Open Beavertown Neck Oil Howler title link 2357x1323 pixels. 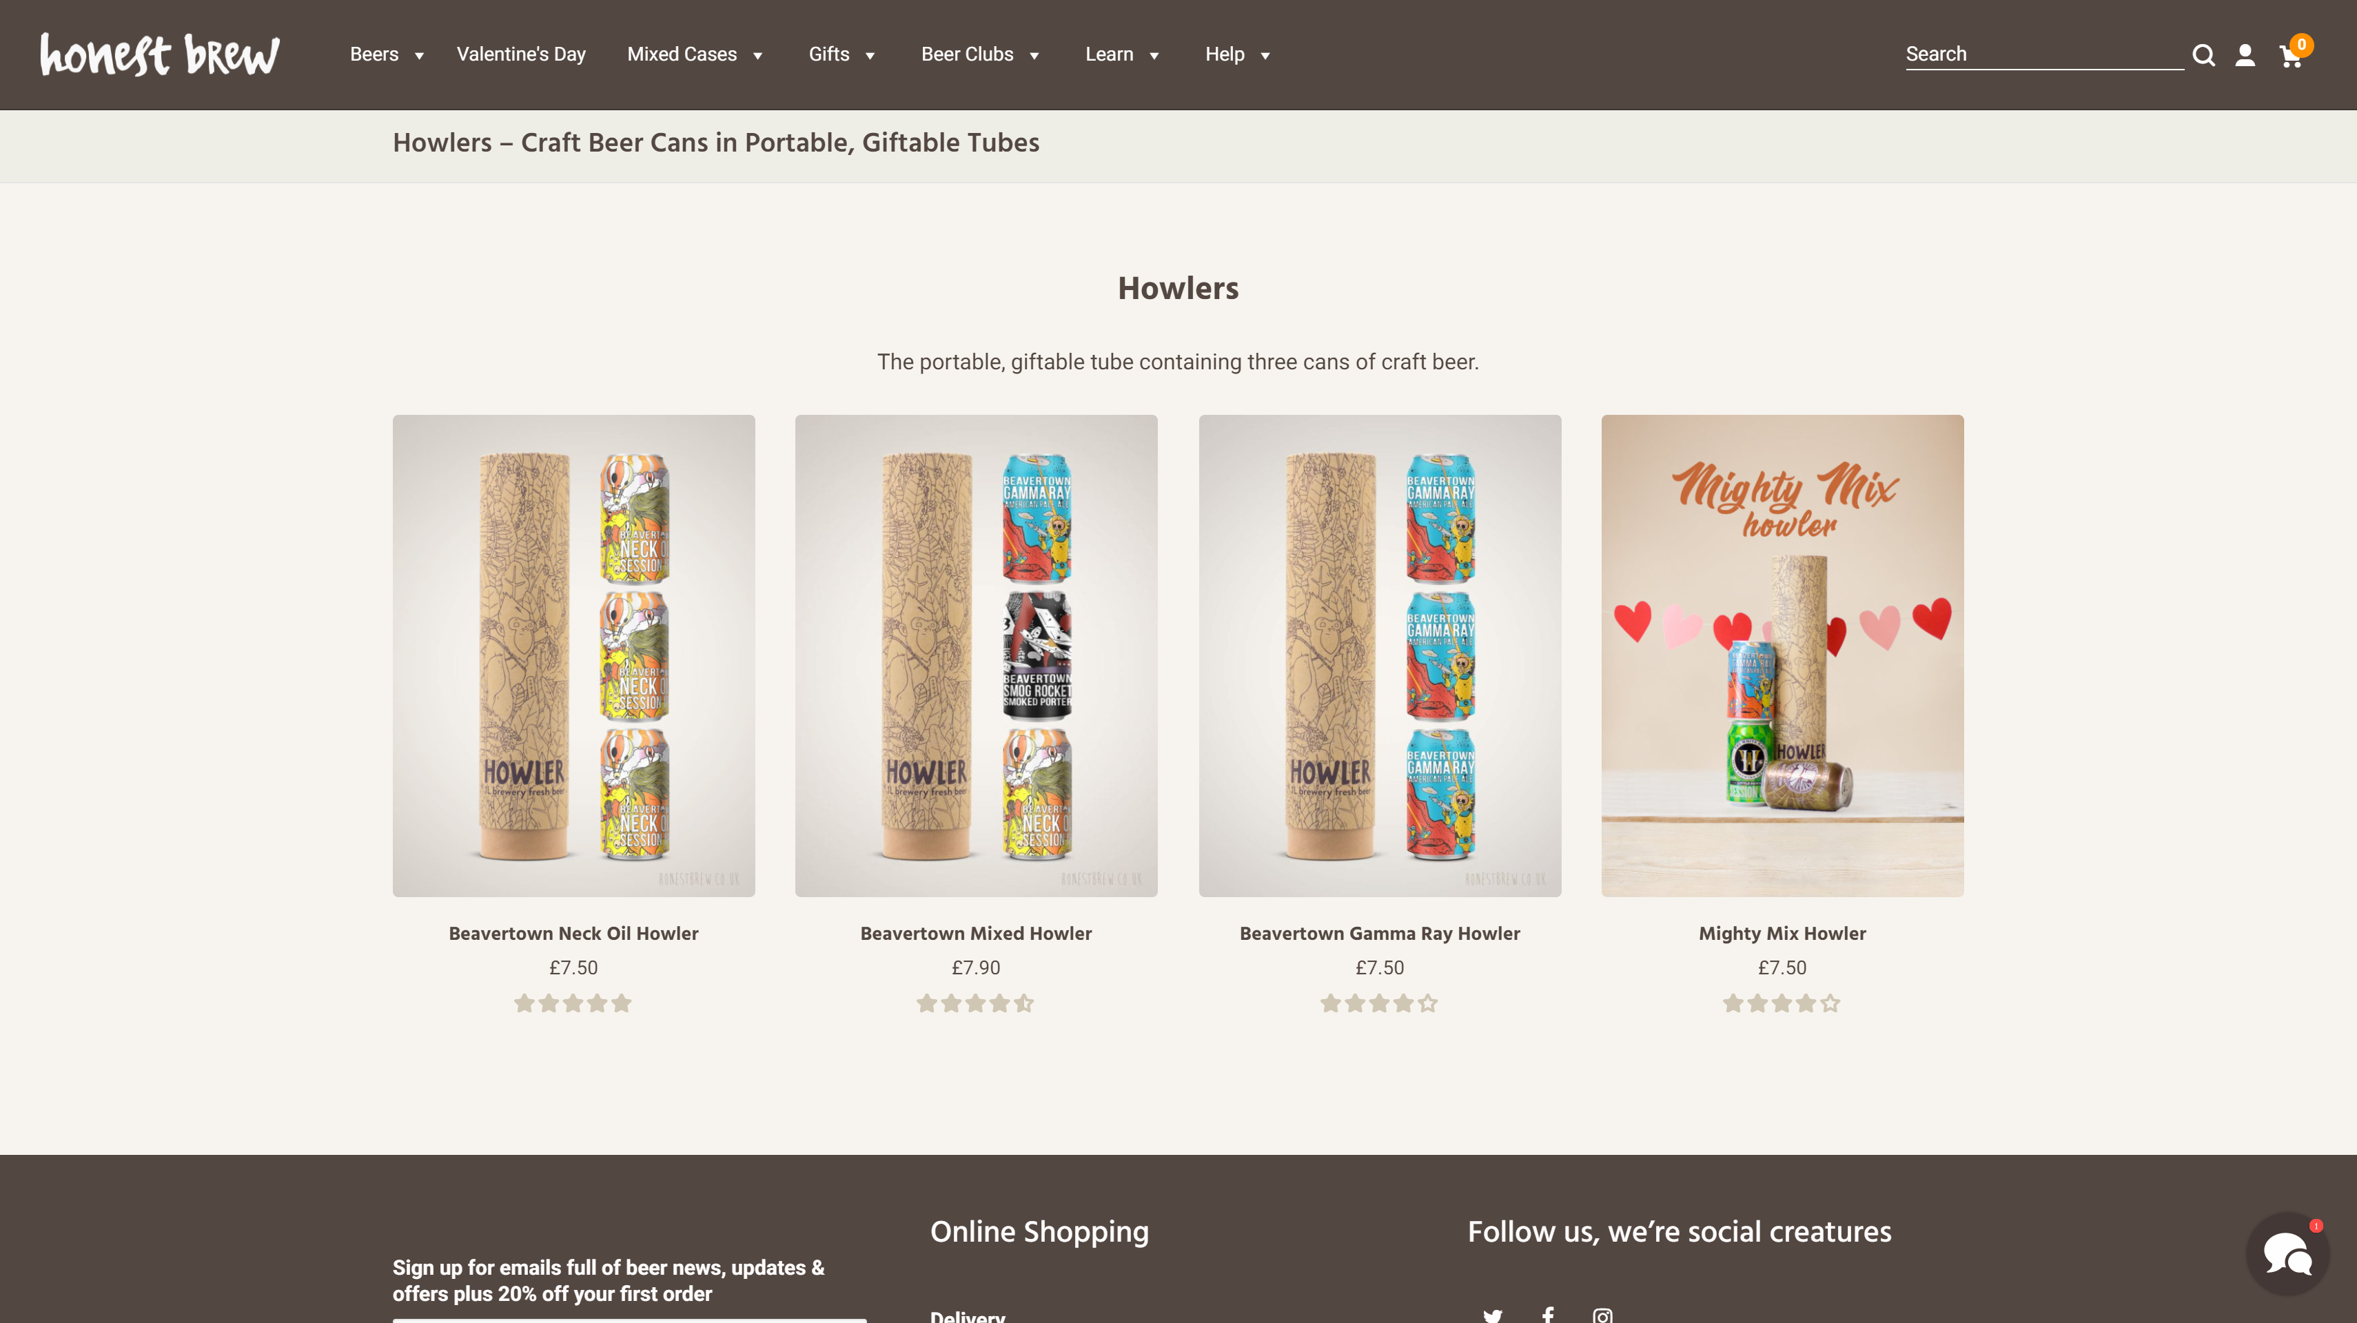pos(573,933)
